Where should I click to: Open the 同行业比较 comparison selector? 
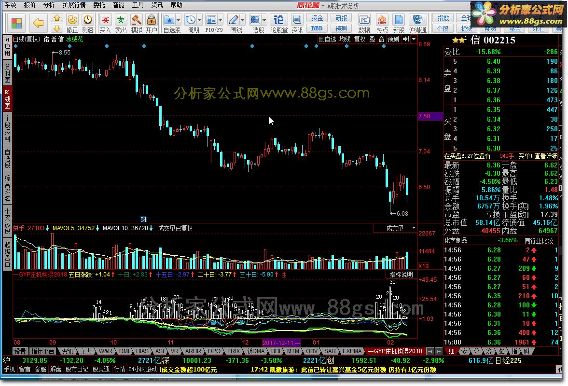click(539, 240)
